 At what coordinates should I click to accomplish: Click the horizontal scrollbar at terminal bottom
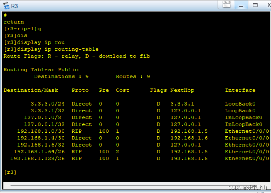click(137, 186)
